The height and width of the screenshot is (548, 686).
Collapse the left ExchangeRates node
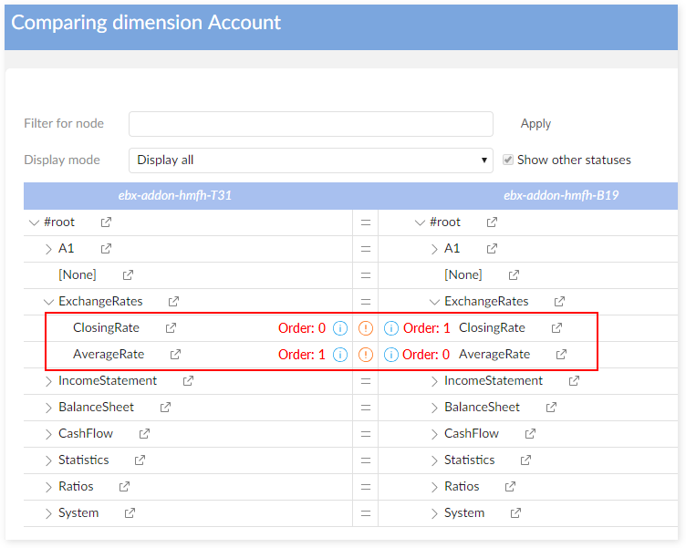(x=48, y=302)
